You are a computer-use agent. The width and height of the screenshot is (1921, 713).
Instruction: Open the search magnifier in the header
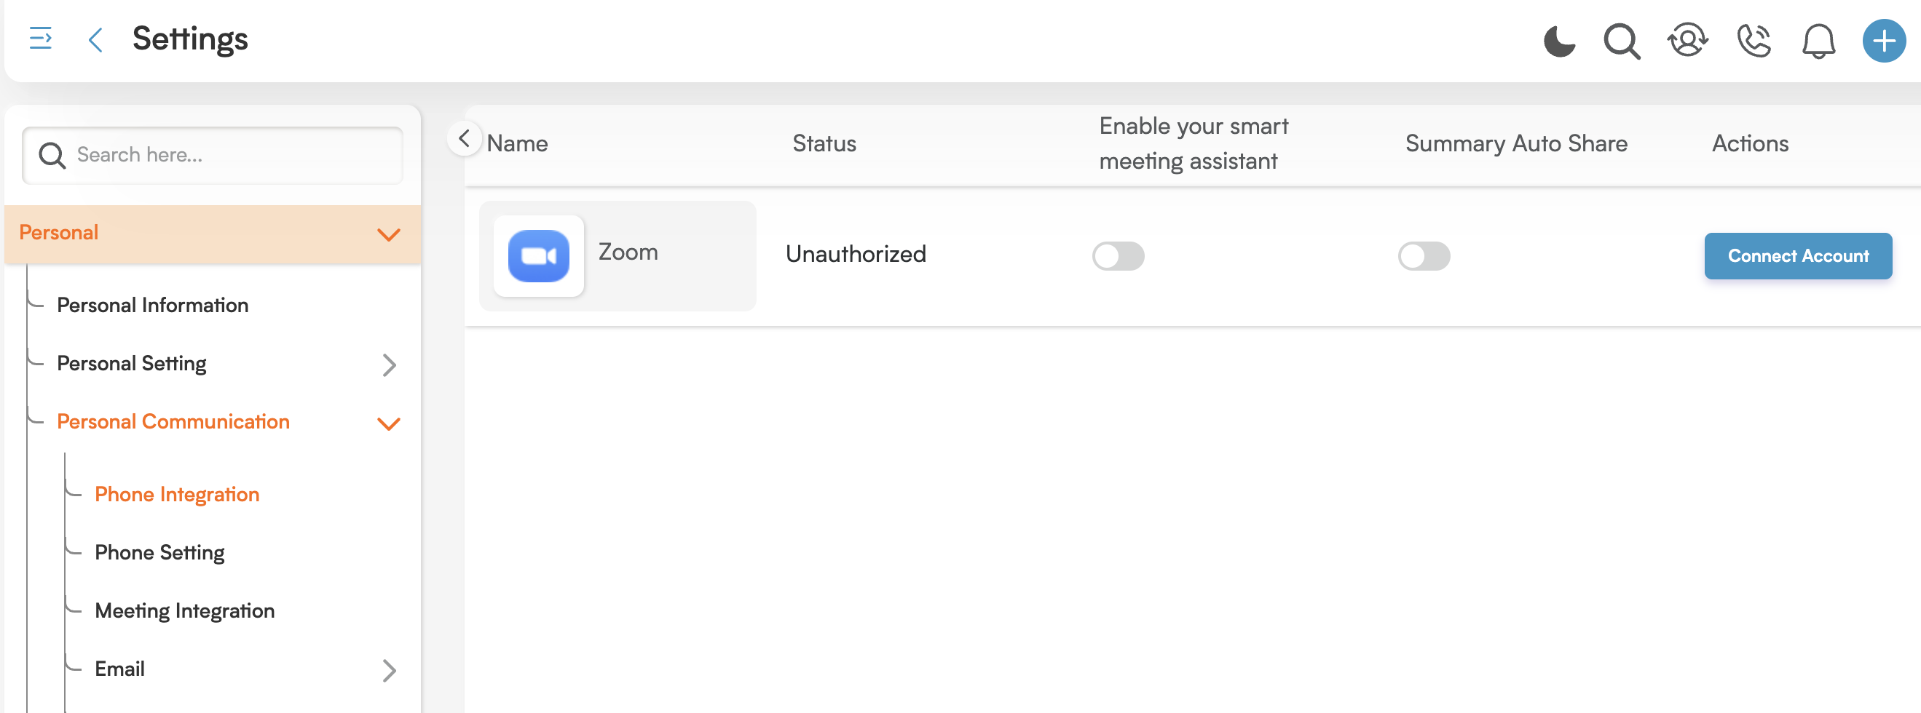(1622, 41)
